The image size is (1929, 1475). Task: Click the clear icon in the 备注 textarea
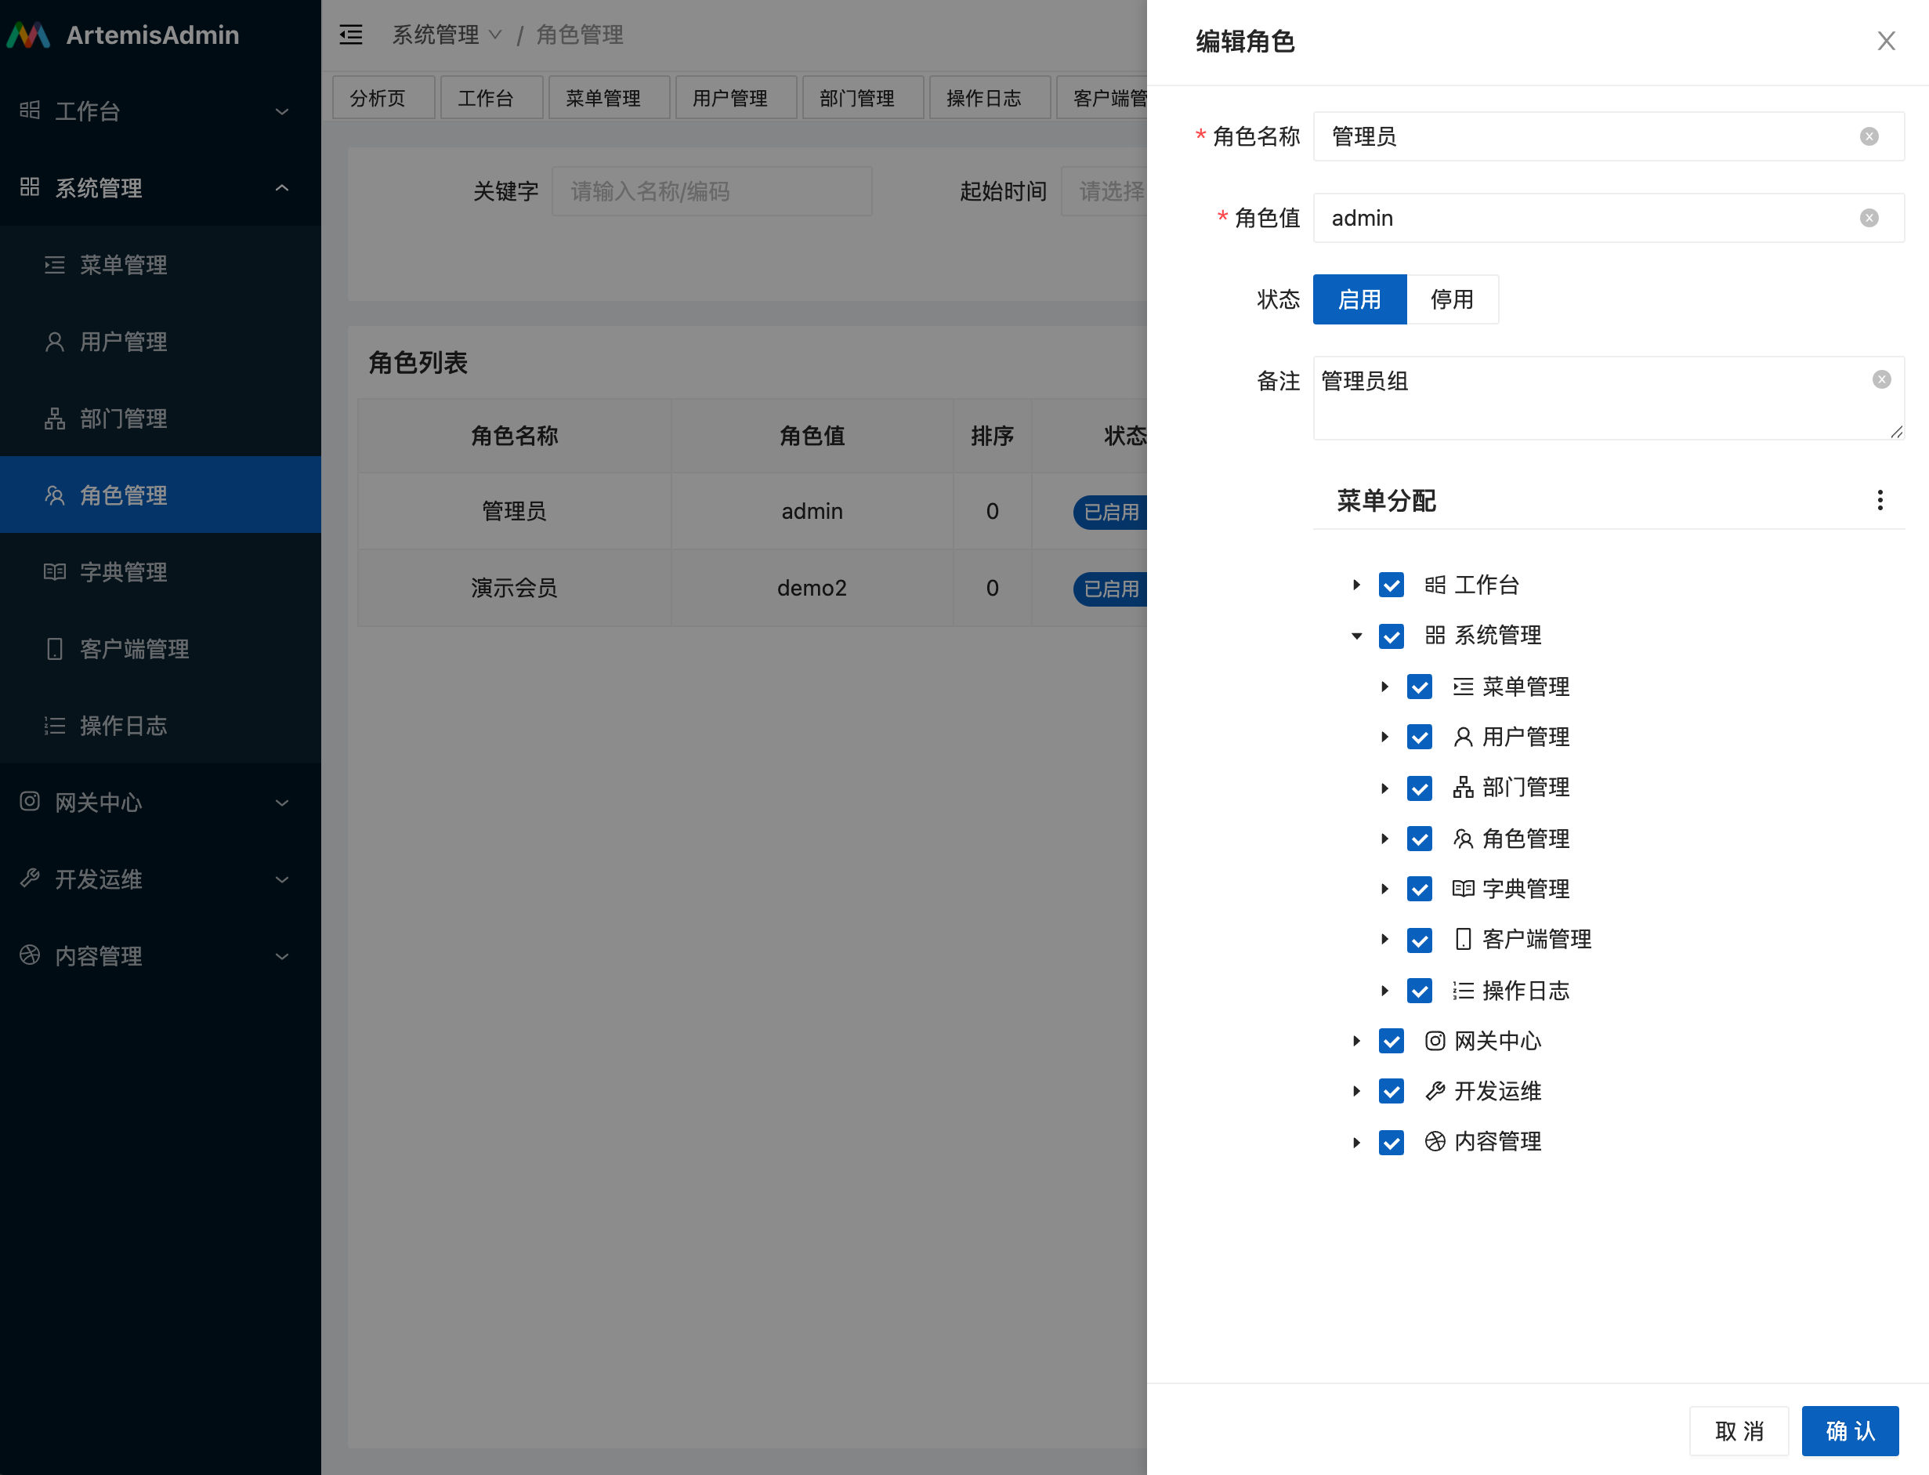[1880, 379]
